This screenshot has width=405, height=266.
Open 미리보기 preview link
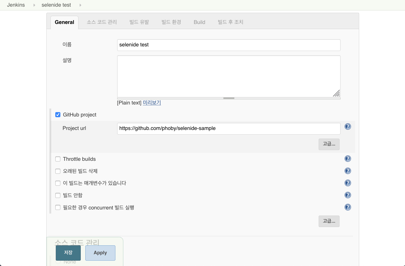coord(152,103)
